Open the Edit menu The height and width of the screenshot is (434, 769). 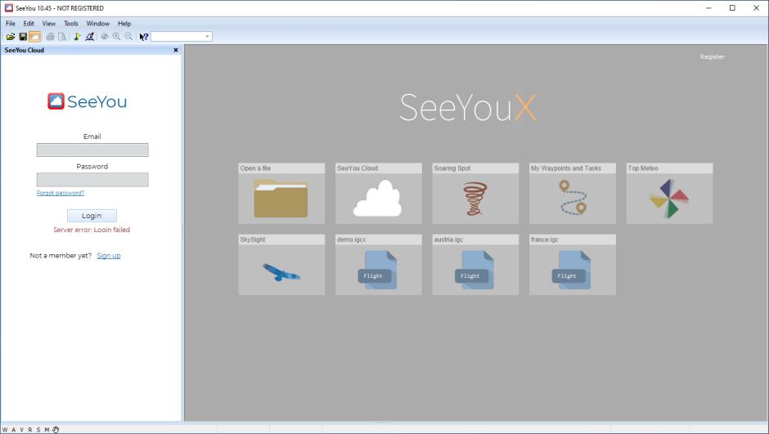[x=29, y=24]
